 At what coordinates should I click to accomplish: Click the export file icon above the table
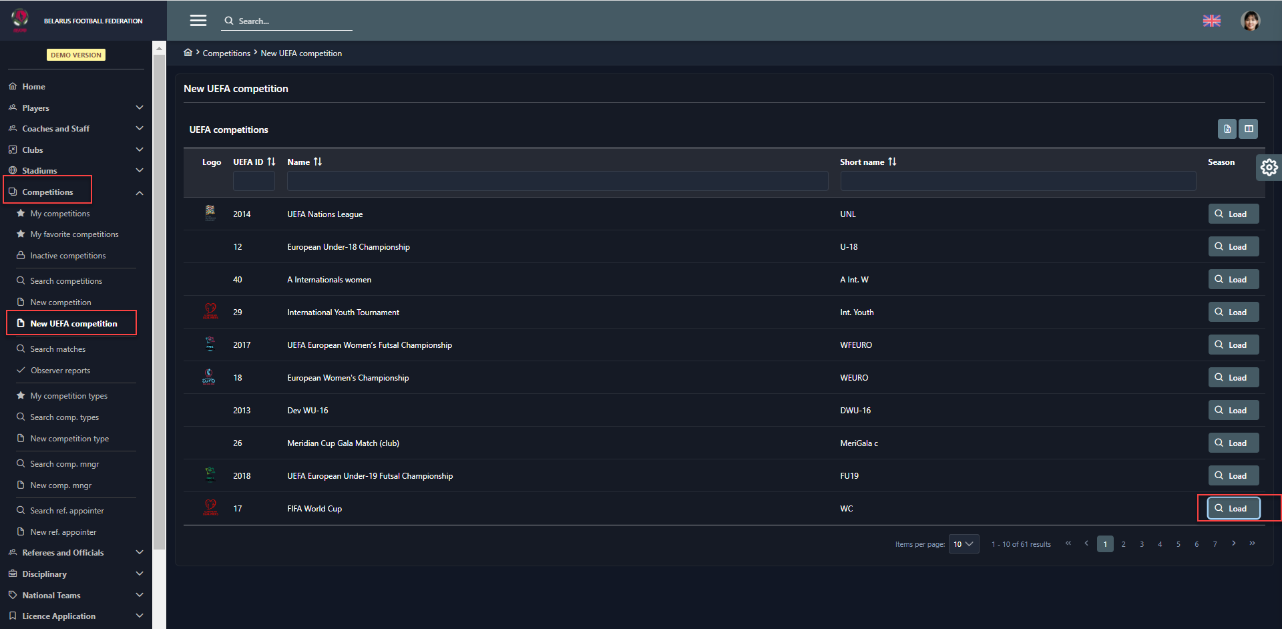pyautogui.click(x=1227, y=129)
